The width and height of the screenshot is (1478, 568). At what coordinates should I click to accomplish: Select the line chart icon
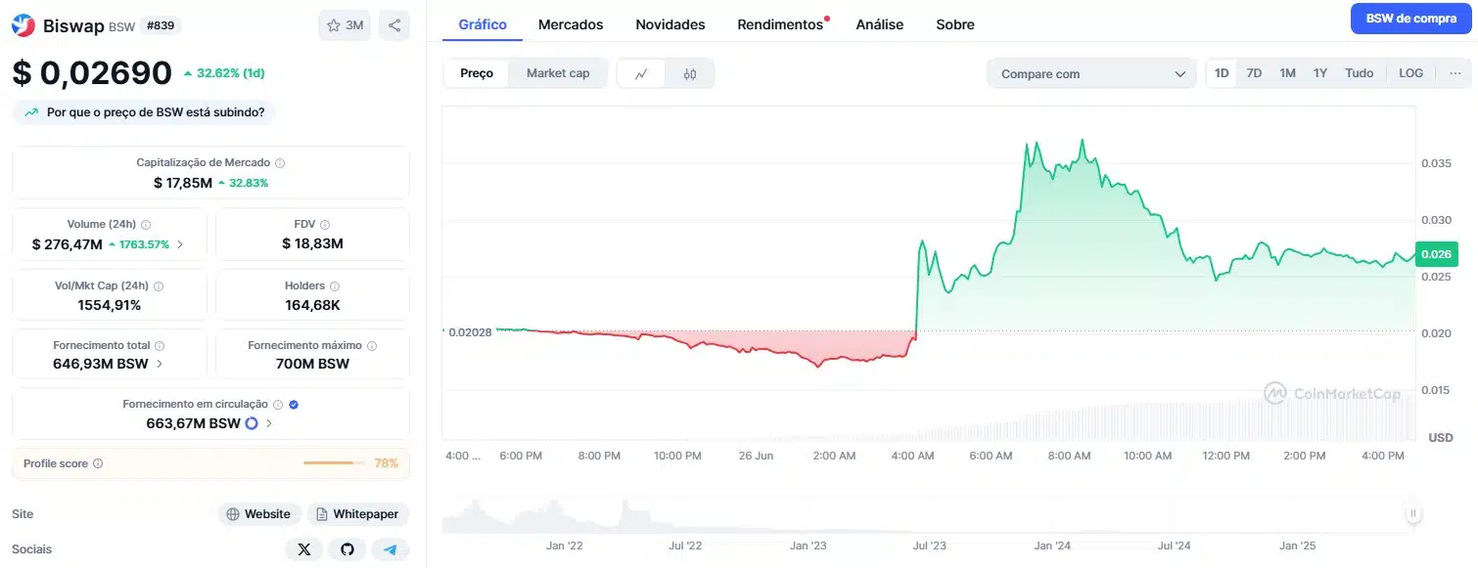click(642, 72)
